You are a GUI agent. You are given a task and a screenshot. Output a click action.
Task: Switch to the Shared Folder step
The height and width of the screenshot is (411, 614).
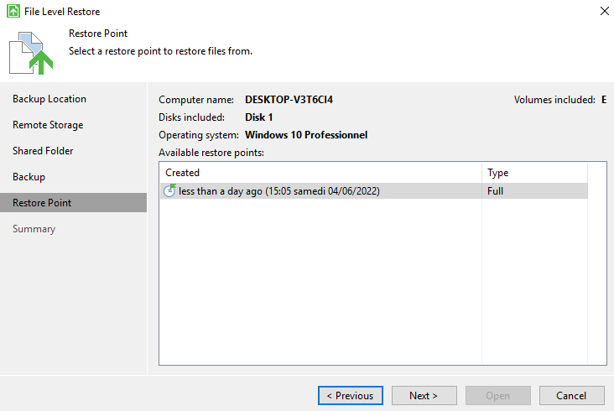coord(43,151)
